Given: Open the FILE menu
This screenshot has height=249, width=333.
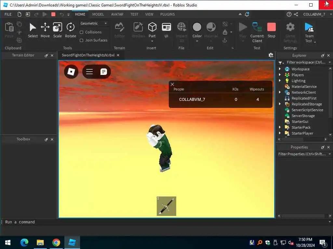Looking at the screenshot, I should pos(8,14).
